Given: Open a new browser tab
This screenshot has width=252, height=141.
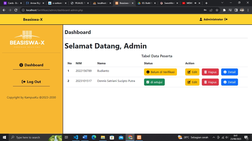Looking at the screenshot, I should (x=206, y=3).
